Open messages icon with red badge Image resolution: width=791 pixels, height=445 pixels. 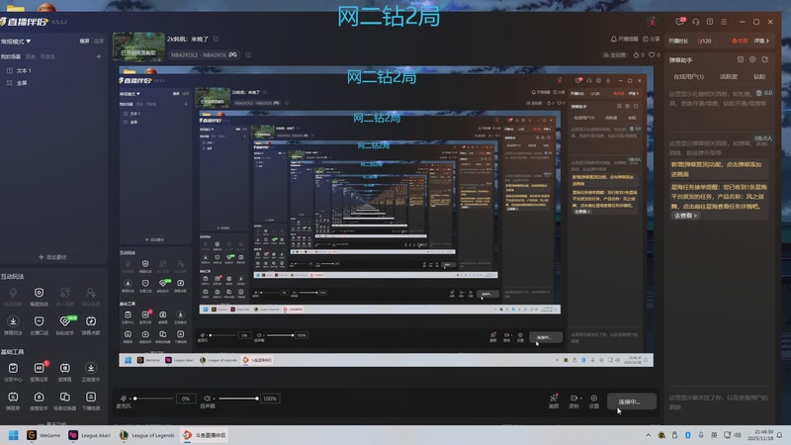point(680,22)
